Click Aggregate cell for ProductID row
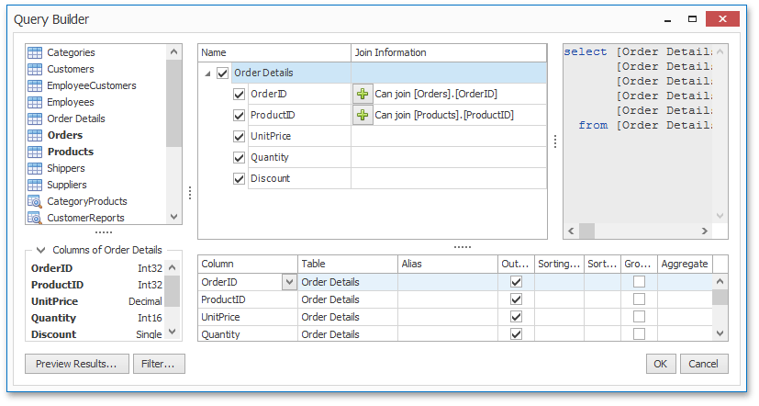The height and width of the screenshot is (406, 759). tap(686, 299)
